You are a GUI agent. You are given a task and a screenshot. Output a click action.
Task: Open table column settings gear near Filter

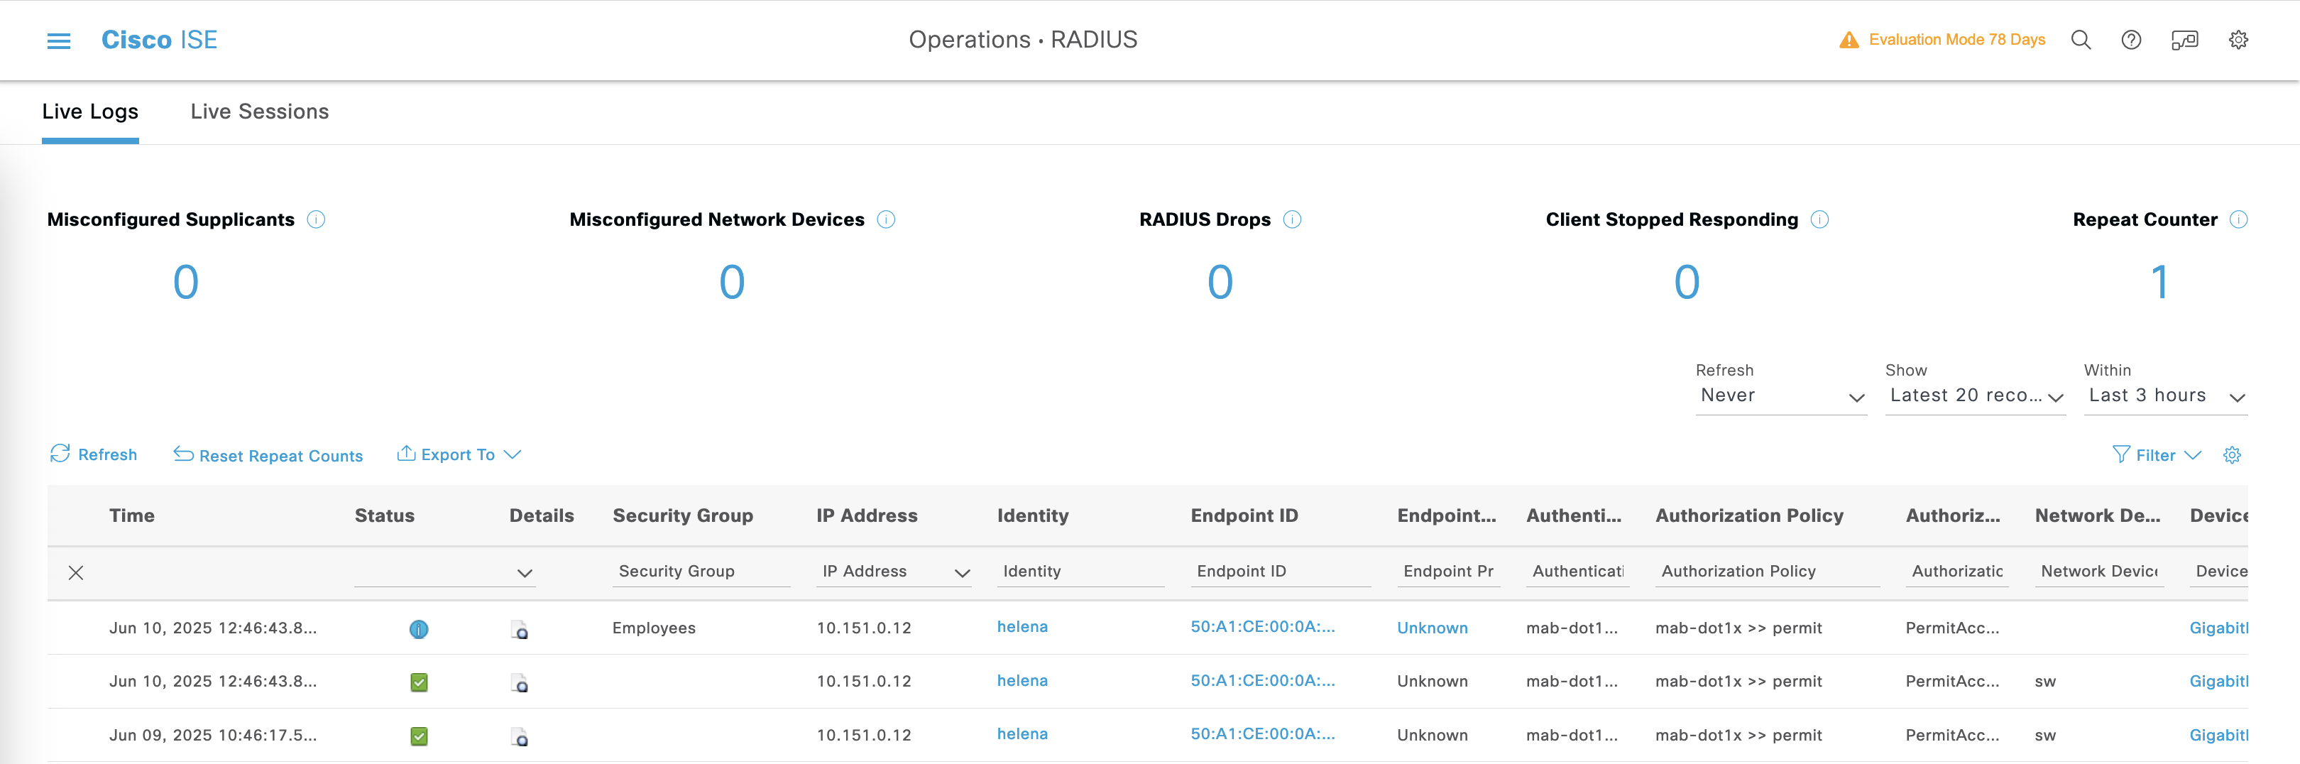(2231, 456)
